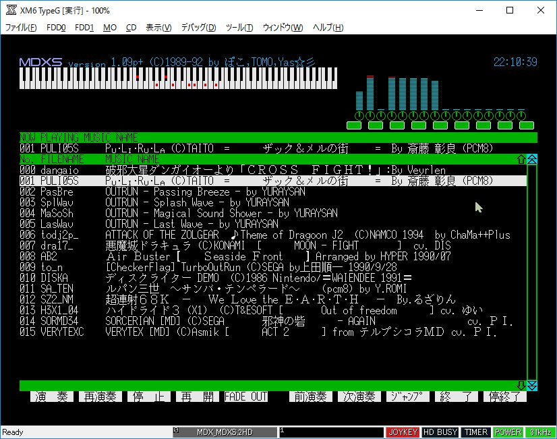Click the 終了 exit button

[457, 397]
